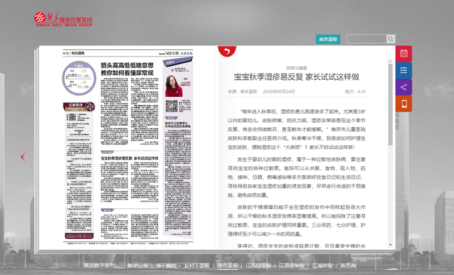Click the 来源：南京晨报 label
The width and height of the screenshot is (454, 275).
242,92
